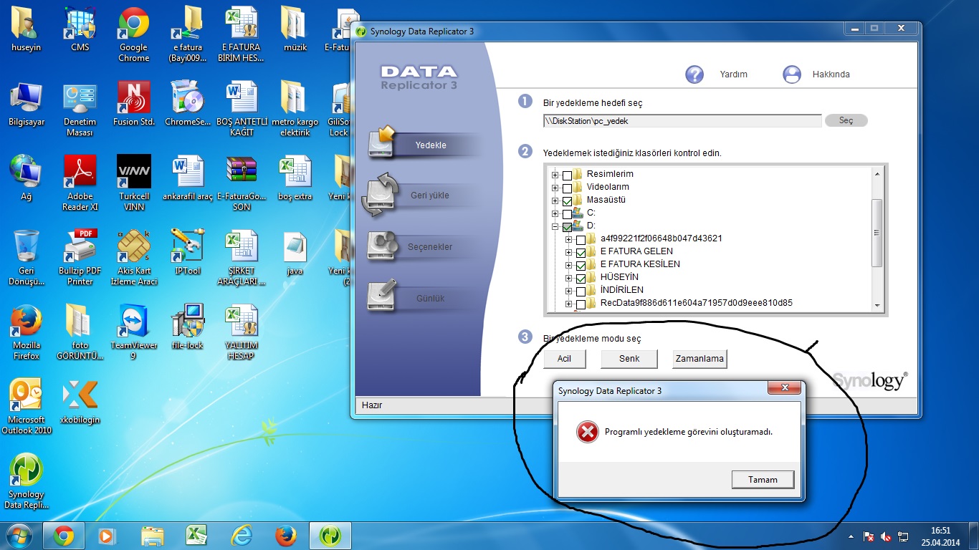
Task: Uncheck the E FATURA GELEN folder checkbox
Action: coord(581,252)
